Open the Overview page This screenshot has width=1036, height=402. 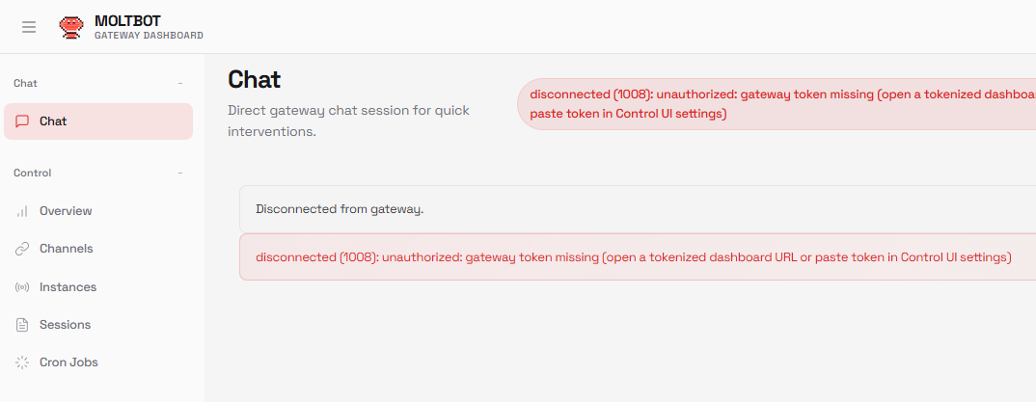click(66, 211)
